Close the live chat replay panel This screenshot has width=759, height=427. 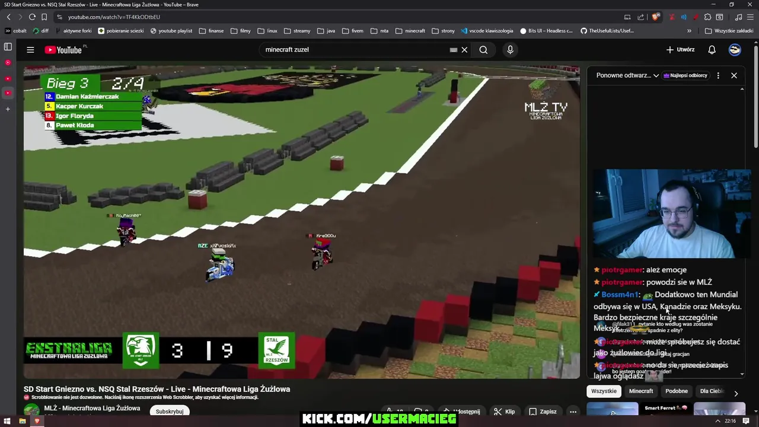[x=734, y=75]
